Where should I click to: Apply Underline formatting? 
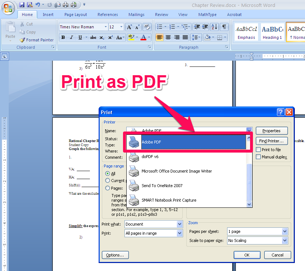pos(80,37)
